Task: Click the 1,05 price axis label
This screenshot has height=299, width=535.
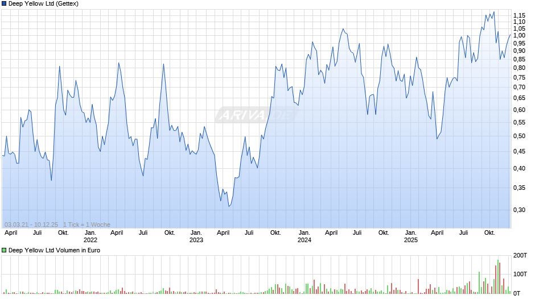Action: [519, 28]
